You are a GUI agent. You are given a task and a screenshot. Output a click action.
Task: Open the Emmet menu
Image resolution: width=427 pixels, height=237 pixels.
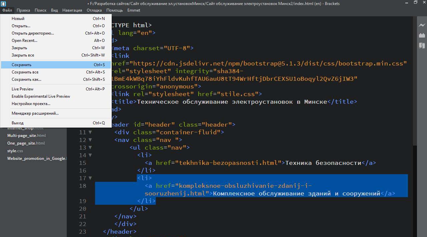133,10
